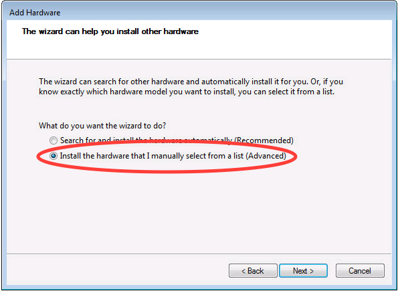Select the 'Search for and install automatically' radio button
400x291 pixels.
54,140
